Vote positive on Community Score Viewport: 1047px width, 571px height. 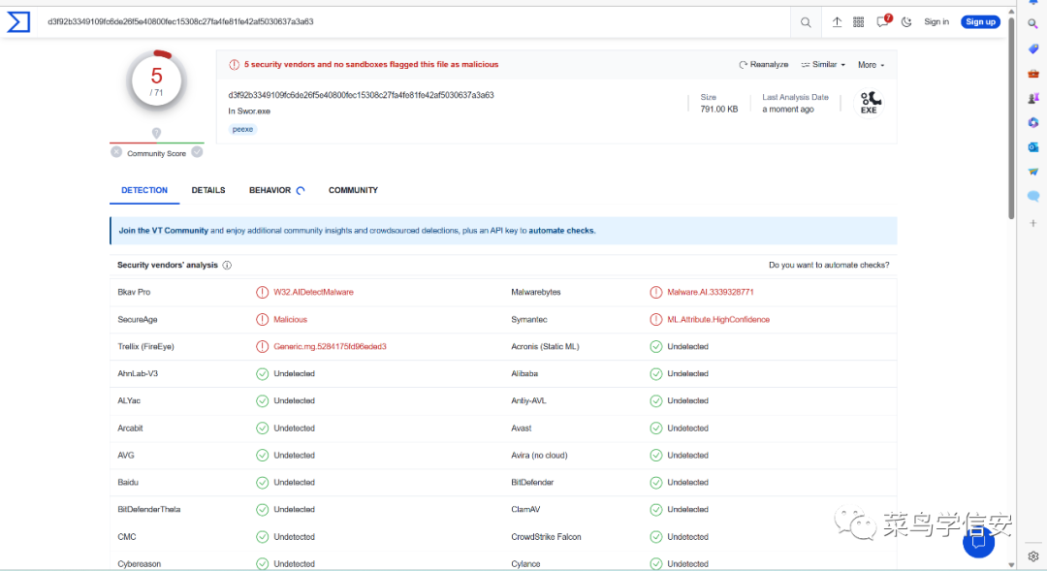click(197, 152)
